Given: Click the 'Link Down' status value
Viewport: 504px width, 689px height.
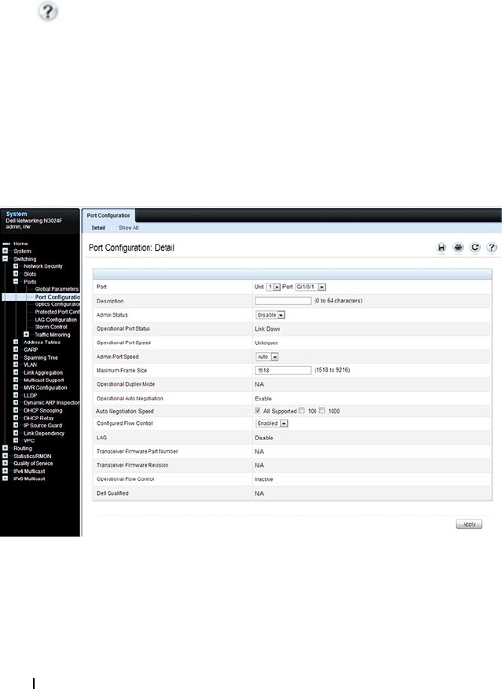Looking at the screenshot, I should tap(267, 329).
